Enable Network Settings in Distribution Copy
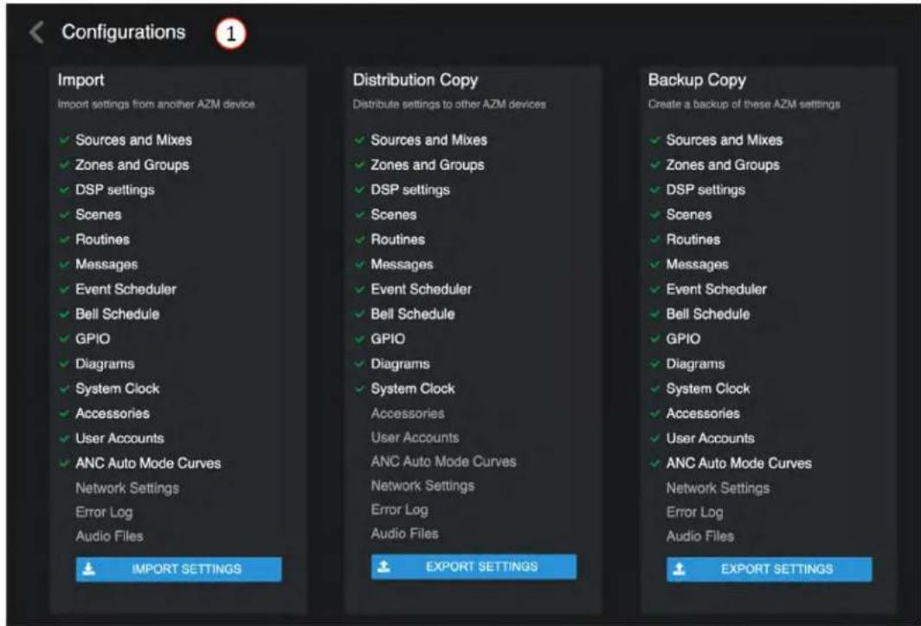 [422, 486]
